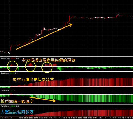Click the DealtForce value -496.00
The height and width of the screenshot is (119, 133).
point(12,73)
